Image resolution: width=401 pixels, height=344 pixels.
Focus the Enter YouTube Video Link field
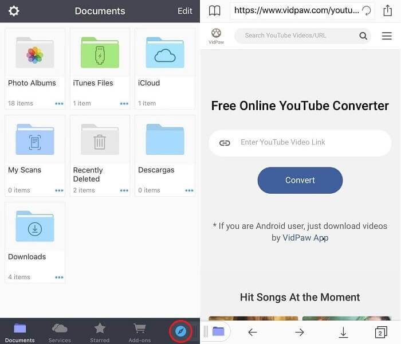tap(300, 143)
